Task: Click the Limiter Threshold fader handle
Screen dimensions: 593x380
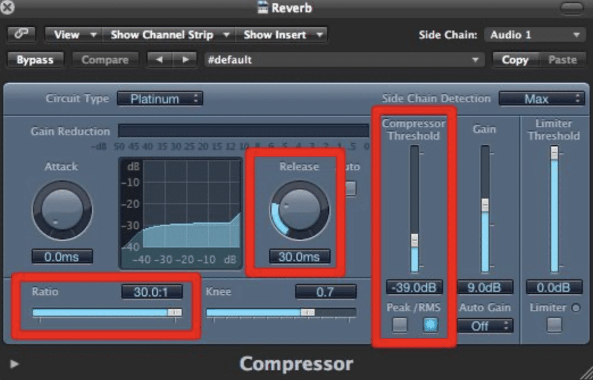Action: (554, 153)
